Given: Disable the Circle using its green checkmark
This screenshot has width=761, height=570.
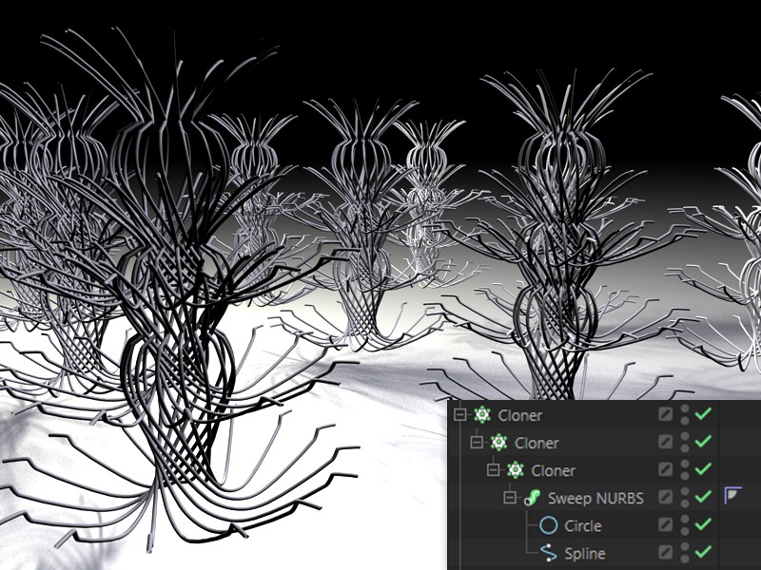Looking at the screenshot, I should pyautogui.click(x=703, y=524).
